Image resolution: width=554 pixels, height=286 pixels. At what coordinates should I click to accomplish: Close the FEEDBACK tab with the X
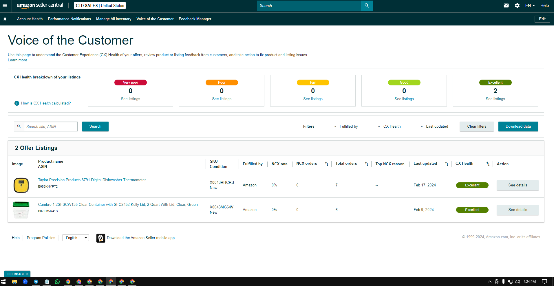coord(28,274)
